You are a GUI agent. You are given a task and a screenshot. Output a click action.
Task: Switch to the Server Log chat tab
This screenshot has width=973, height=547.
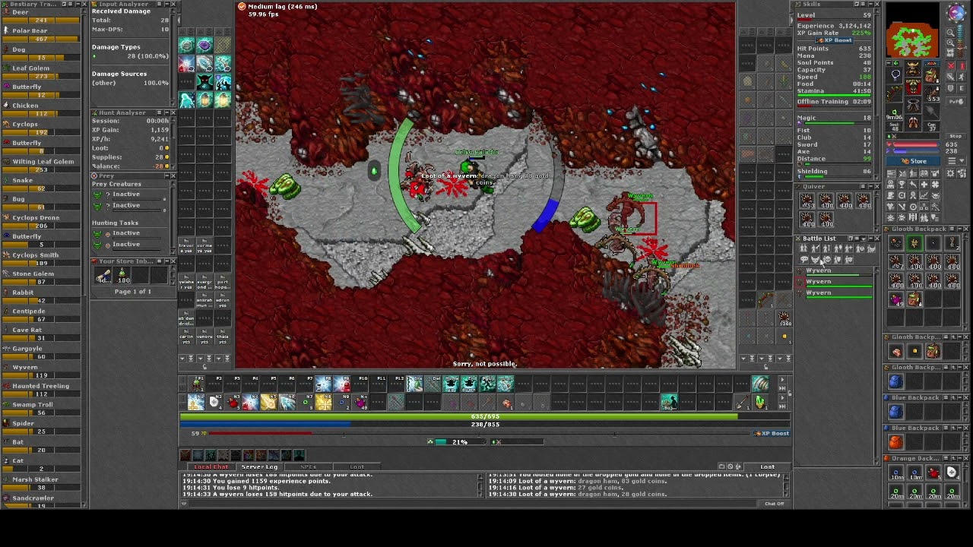(x=260, y=466)
